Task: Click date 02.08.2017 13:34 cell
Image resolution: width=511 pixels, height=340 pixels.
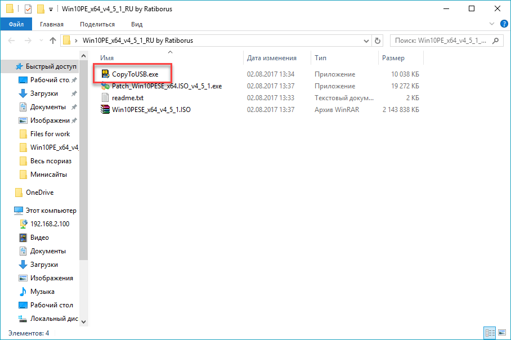Action: [x=271, y=74]
